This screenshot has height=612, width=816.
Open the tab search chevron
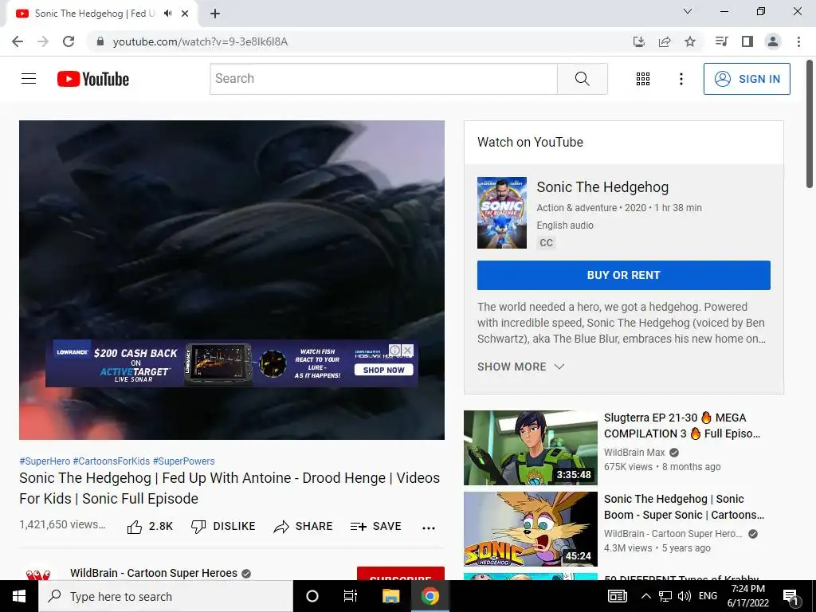click(x=688, y=11)
